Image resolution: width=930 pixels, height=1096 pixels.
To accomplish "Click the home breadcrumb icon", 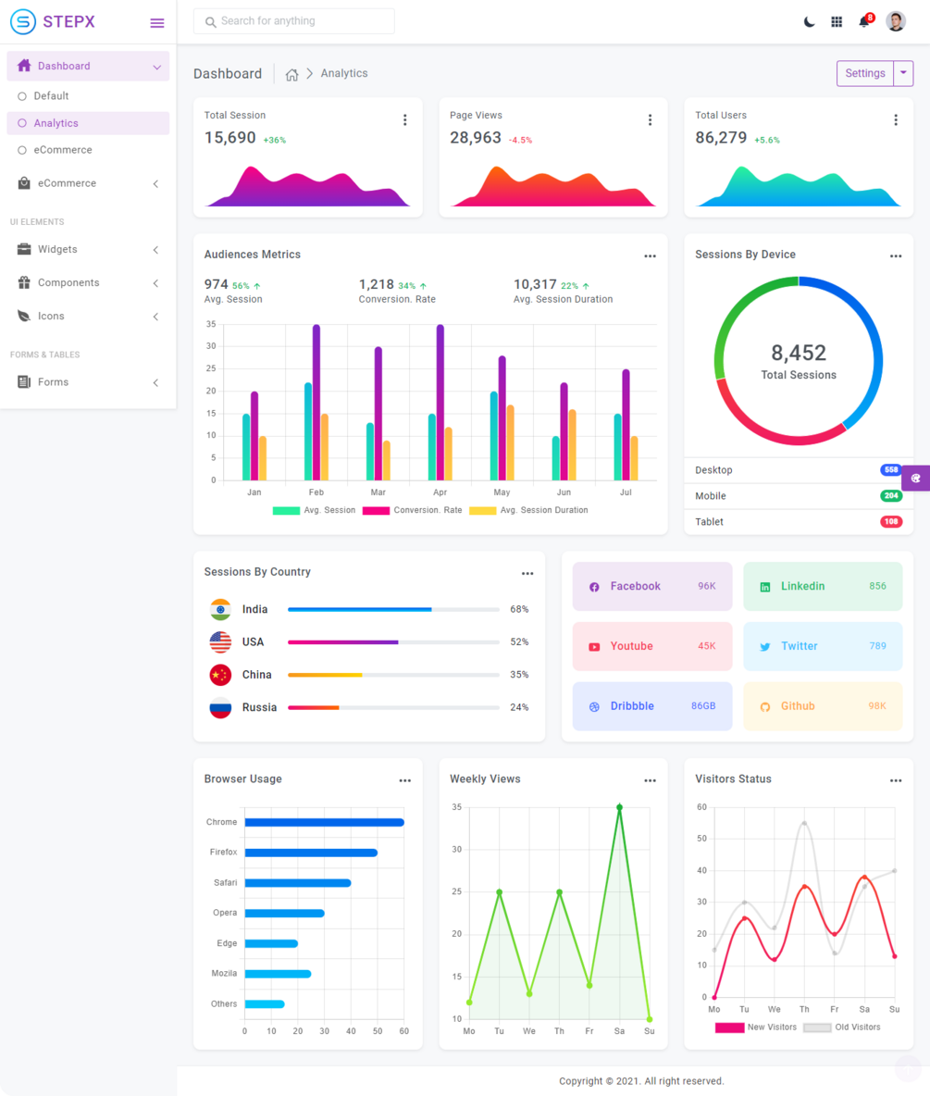I will point(292,74).
